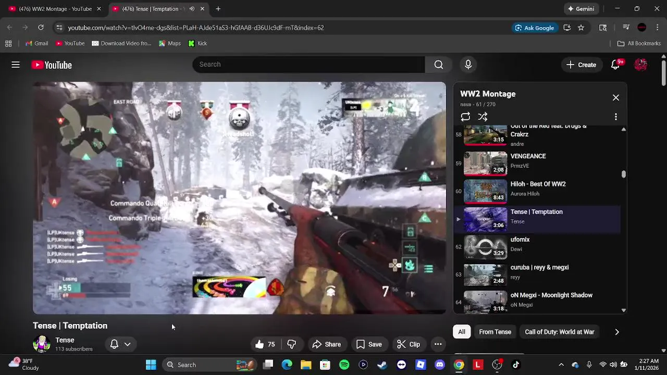Click the video player area
The height and width of the screenshot is (375, 667).
(x=239, y=198)
